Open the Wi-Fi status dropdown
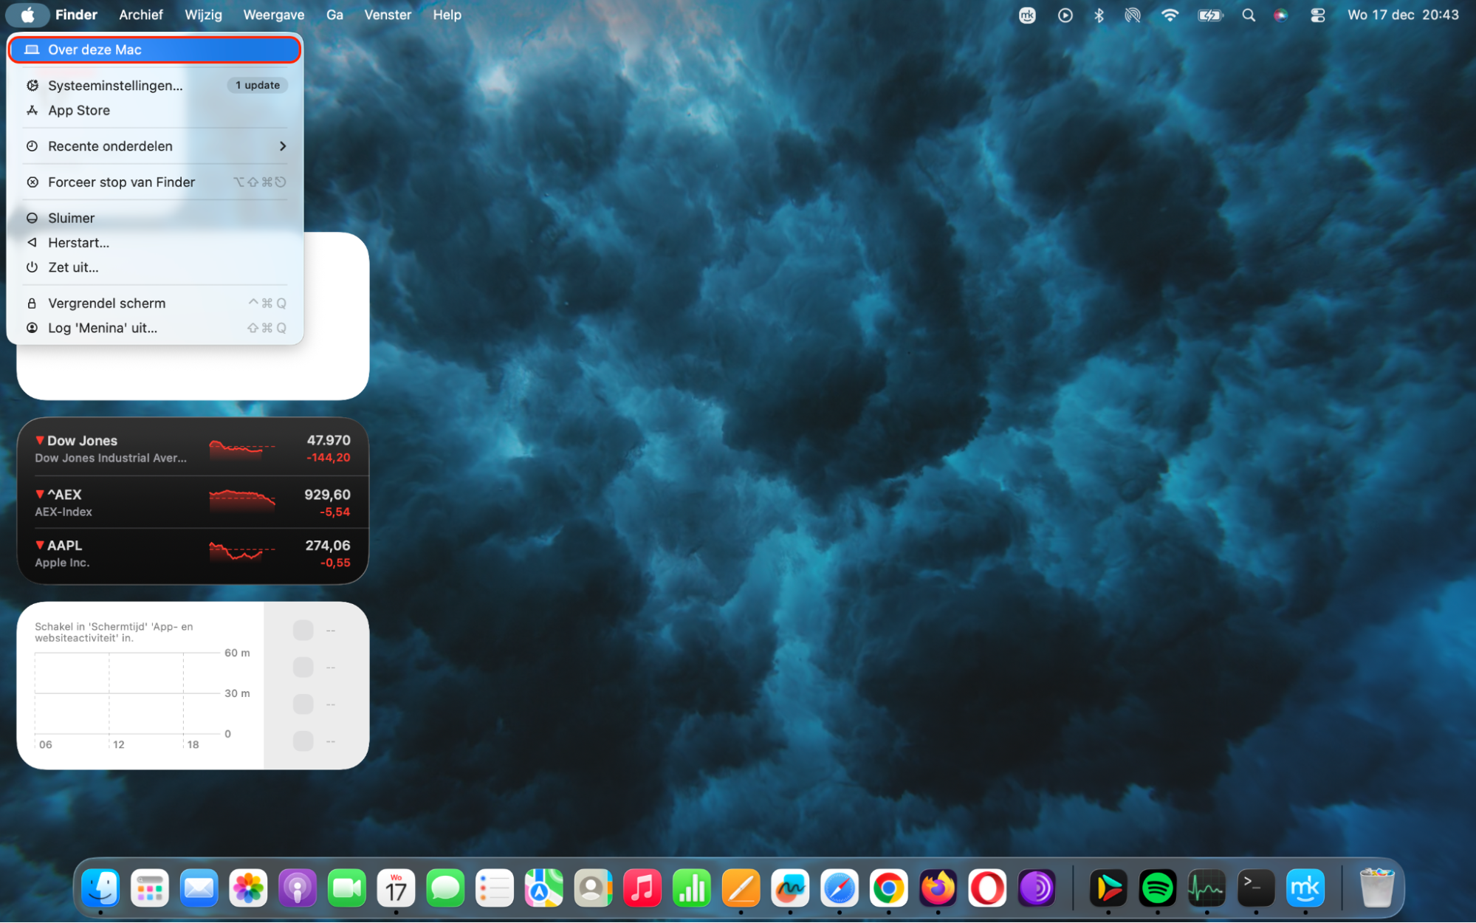Image resolution: width=1476 pixels, height=923 pixels. tap(1170, 14)
